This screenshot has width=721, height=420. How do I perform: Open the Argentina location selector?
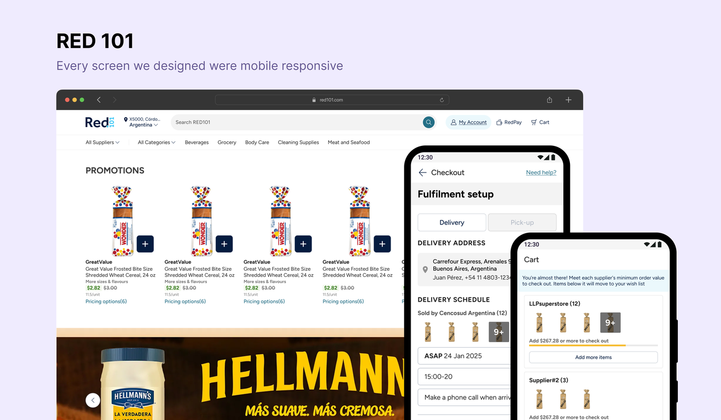pyautogui.click(x=143, y=125)
